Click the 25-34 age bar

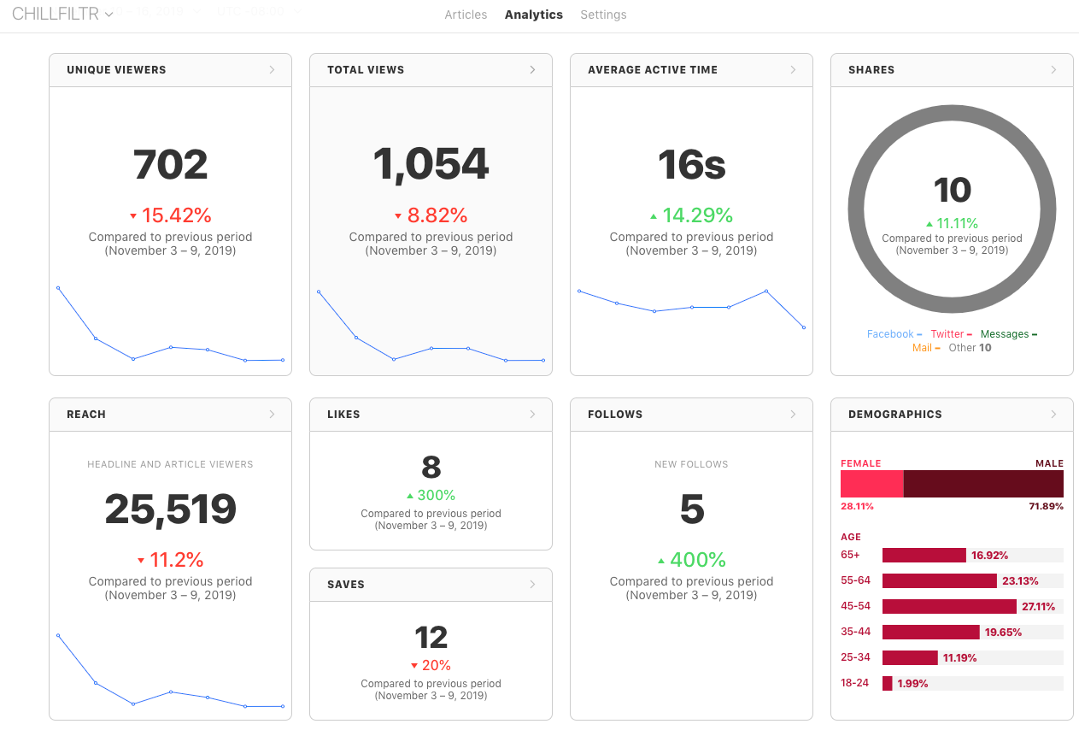pos(910,658)
